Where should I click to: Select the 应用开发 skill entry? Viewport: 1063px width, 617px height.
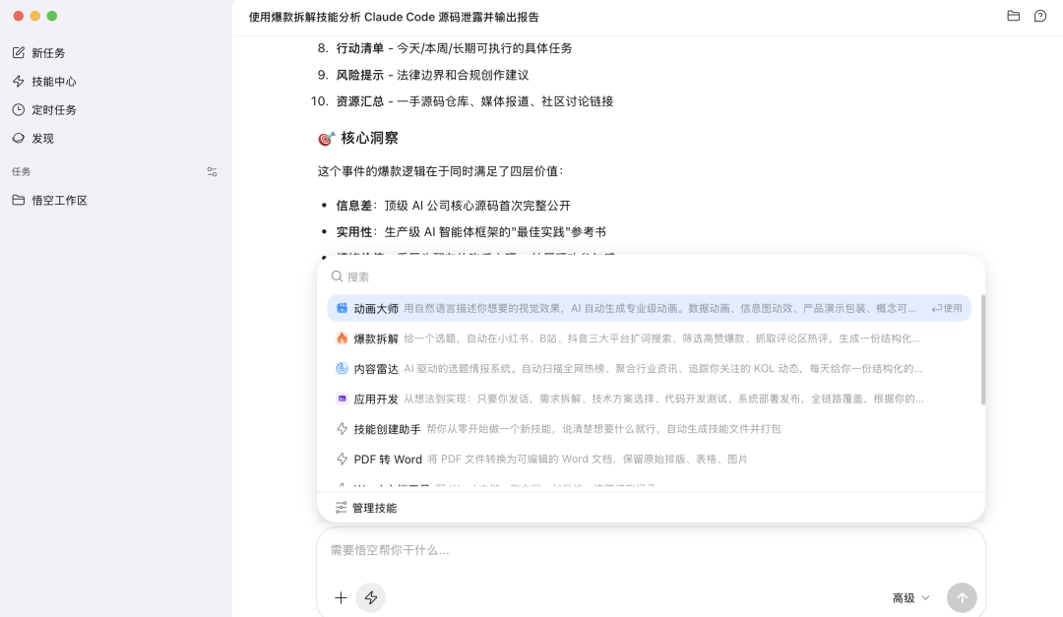492,398
